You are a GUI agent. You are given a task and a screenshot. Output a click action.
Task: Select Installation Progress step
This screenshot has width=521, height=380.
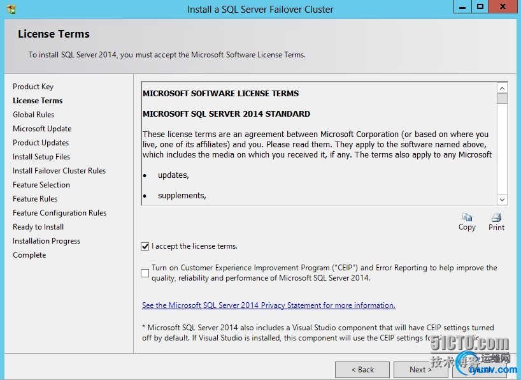coord(46,241)
